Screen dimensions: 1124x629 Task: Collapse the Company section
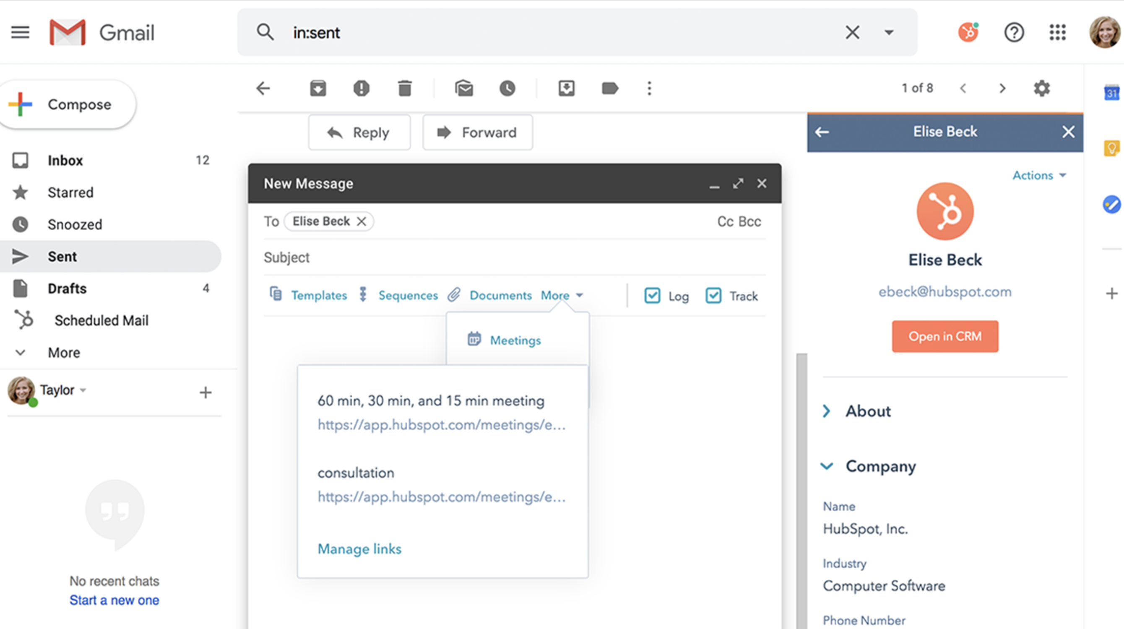pos(868,466)
